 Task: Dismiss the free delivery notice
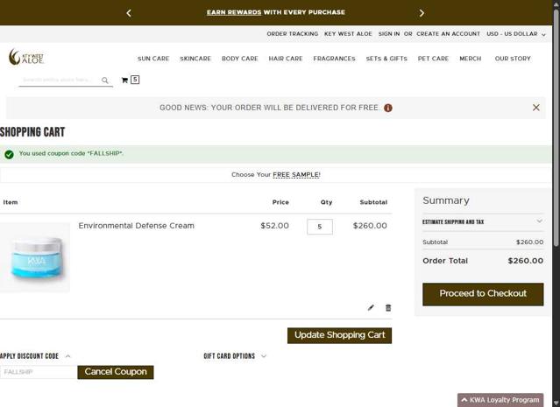pyautogui.click(x=535, y=108)
